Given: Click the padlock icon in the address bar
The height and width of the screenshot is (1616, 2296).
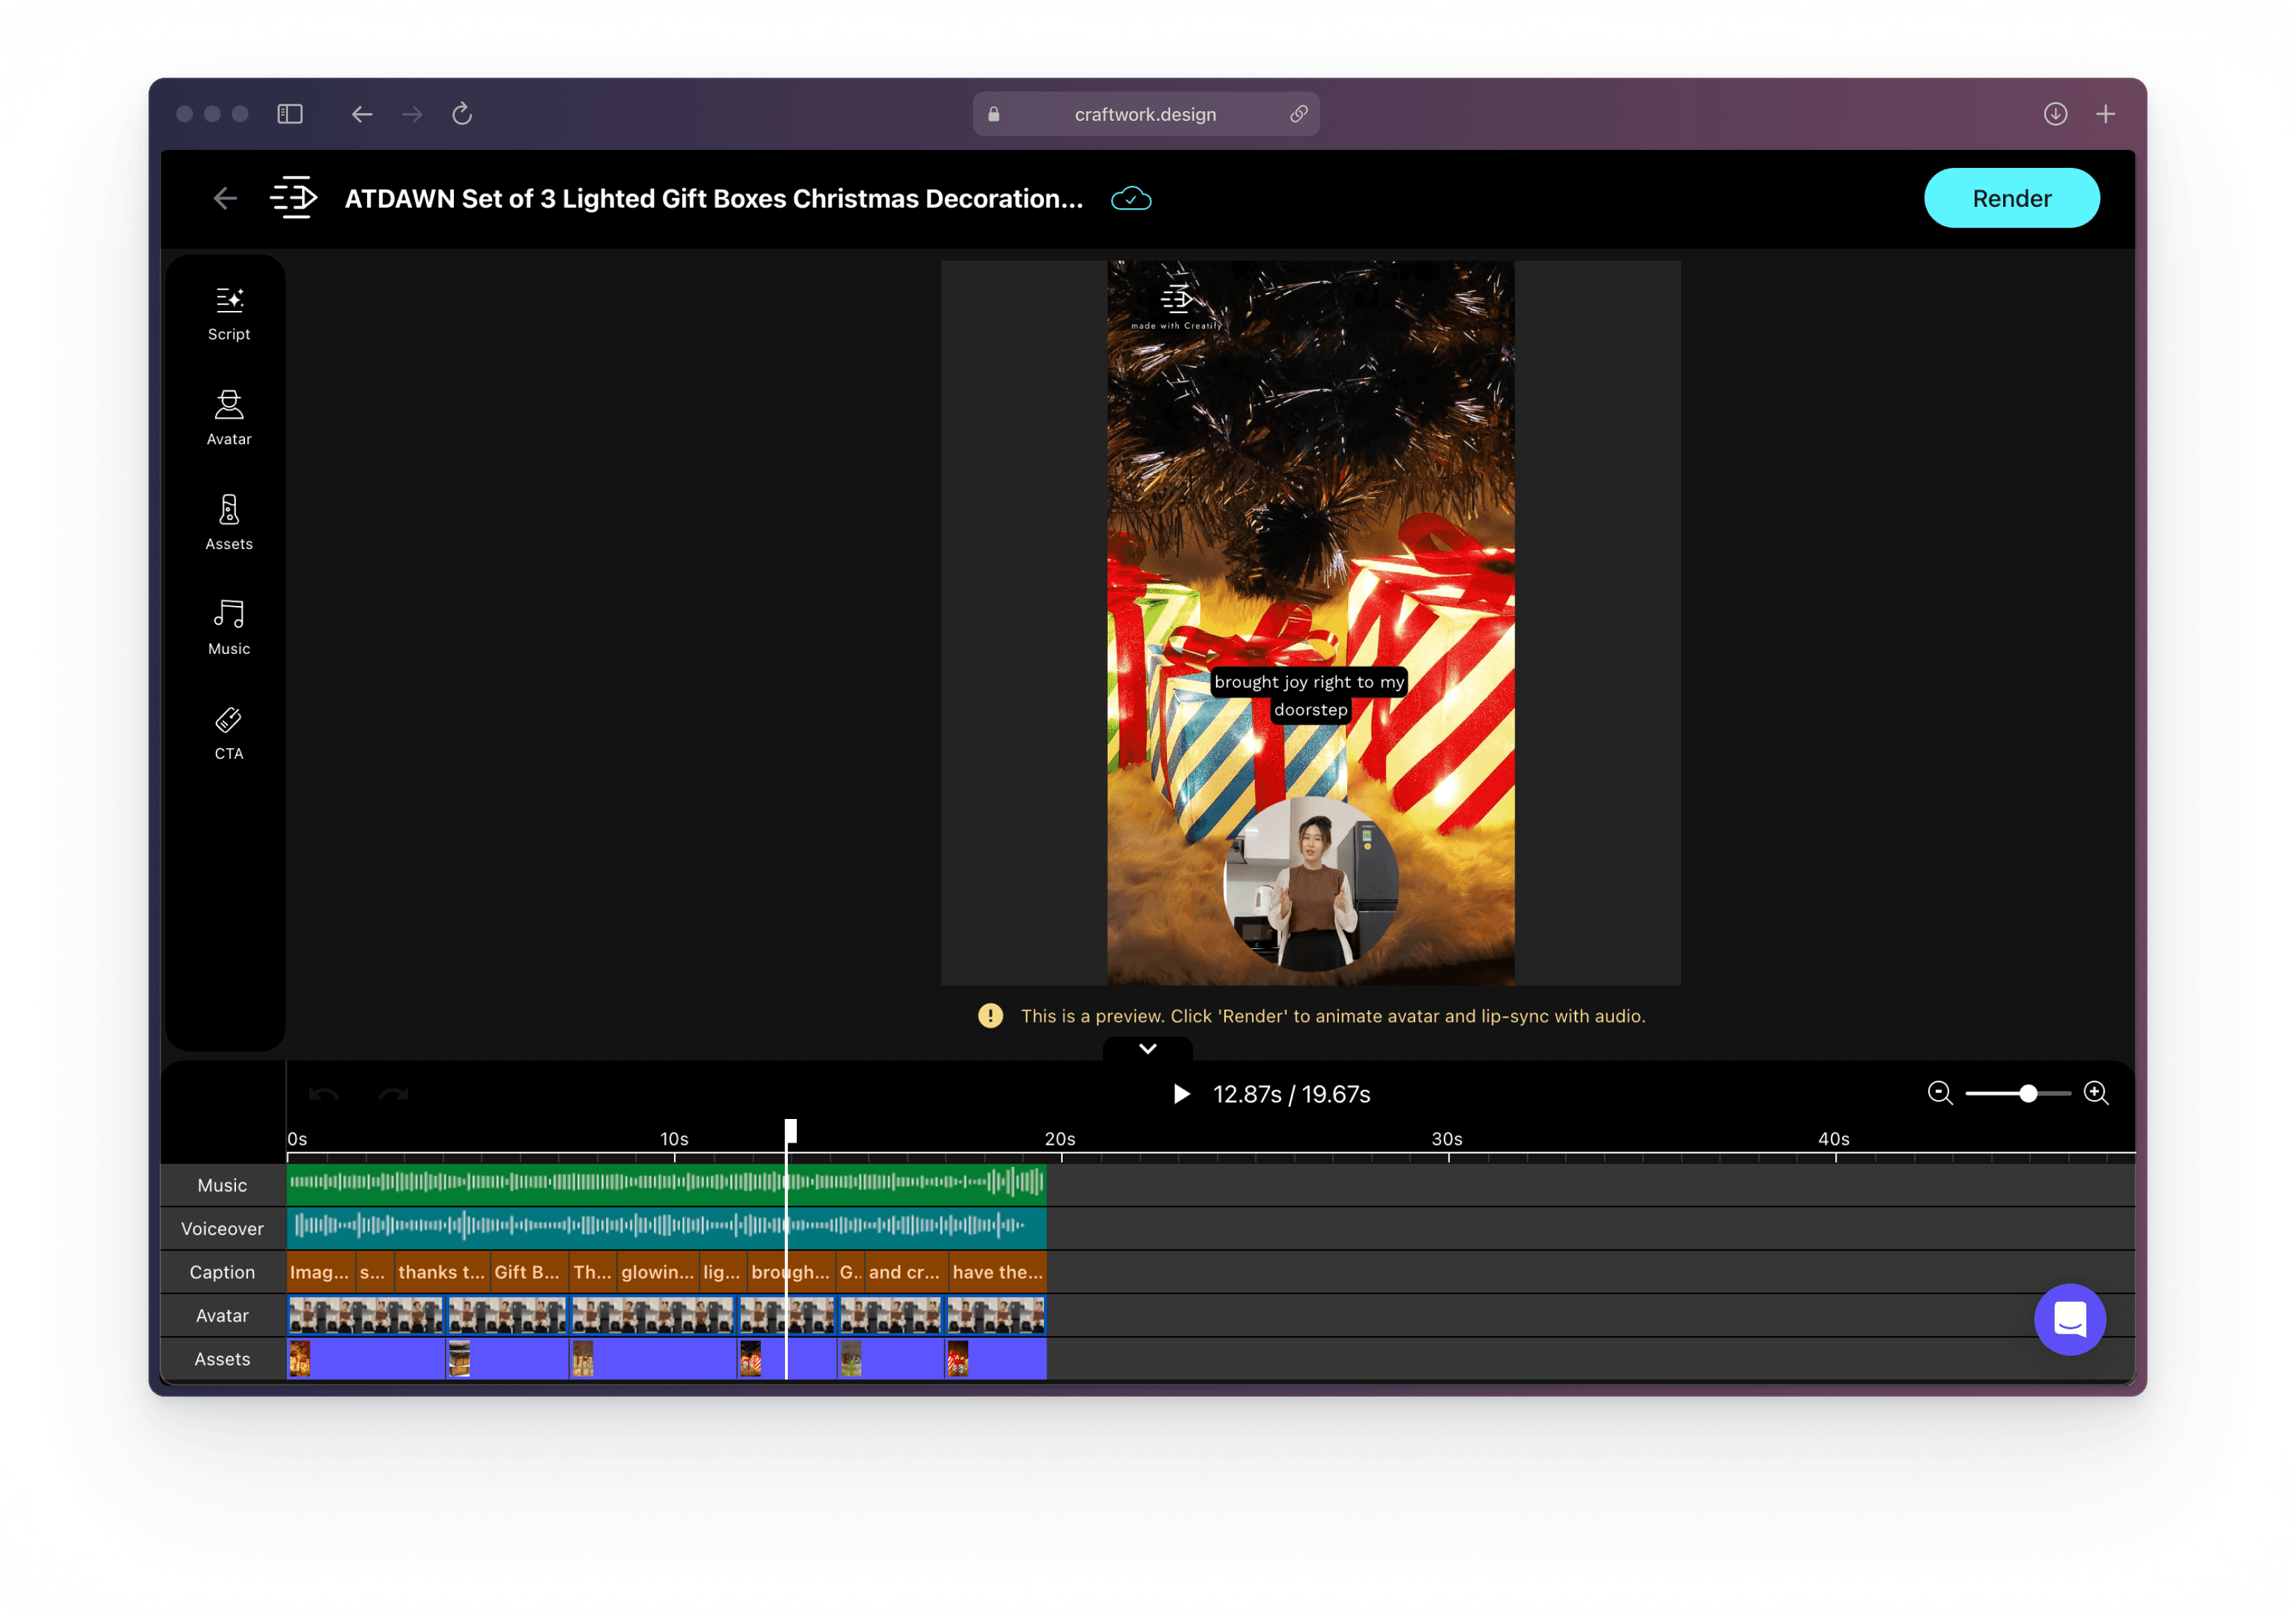Looking at the screenshot, I should [993, 114].
